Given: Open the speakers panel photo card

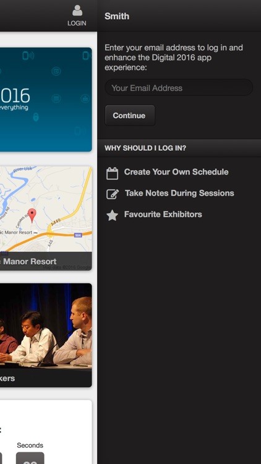Looking at the screenshot, I should point(46,335).
